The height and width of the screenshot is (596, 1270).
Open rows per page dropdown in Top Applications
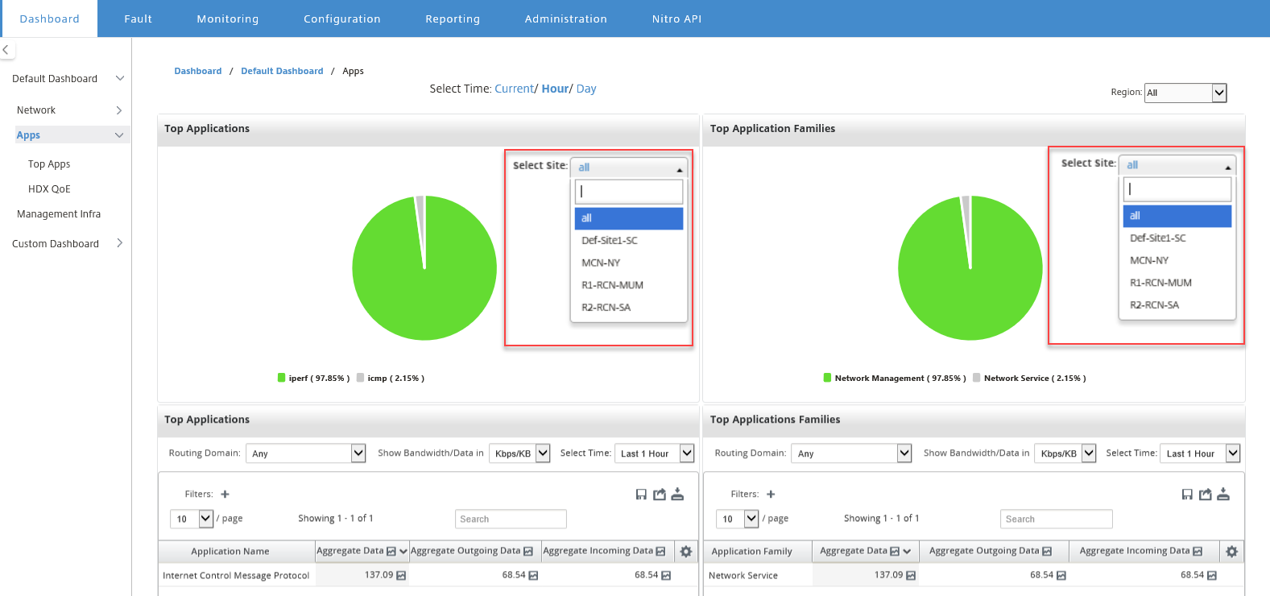point(192,519)
